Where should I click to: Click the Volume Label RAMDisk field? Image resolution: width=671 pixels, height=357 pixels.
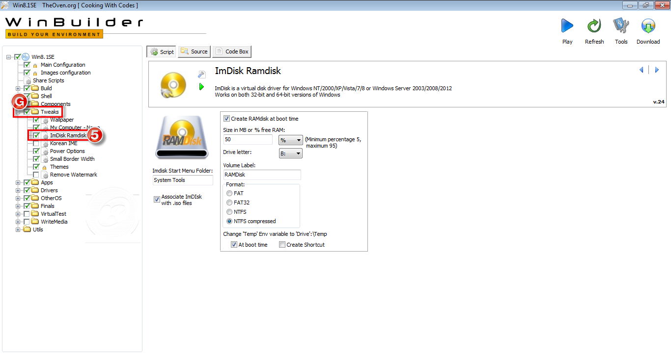coord(262,175)
